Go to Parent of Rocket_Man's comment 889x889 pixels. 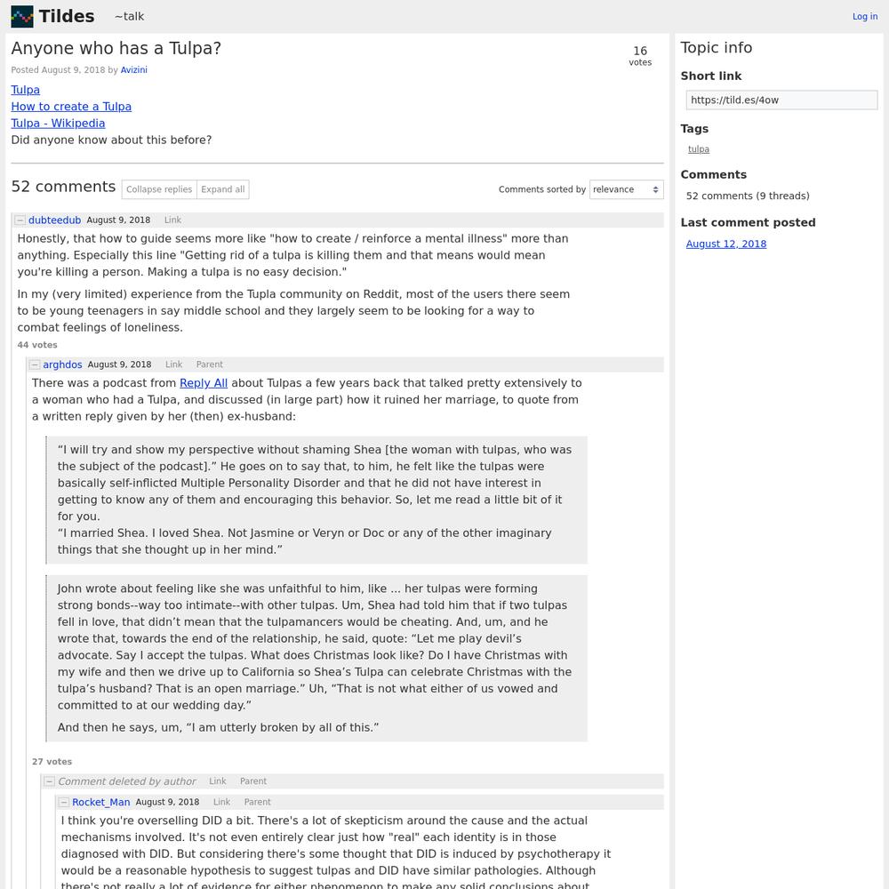(258, 802)
